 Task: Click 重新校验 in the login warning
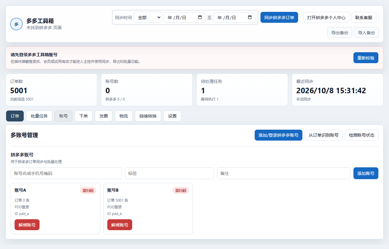pos(366,58)
